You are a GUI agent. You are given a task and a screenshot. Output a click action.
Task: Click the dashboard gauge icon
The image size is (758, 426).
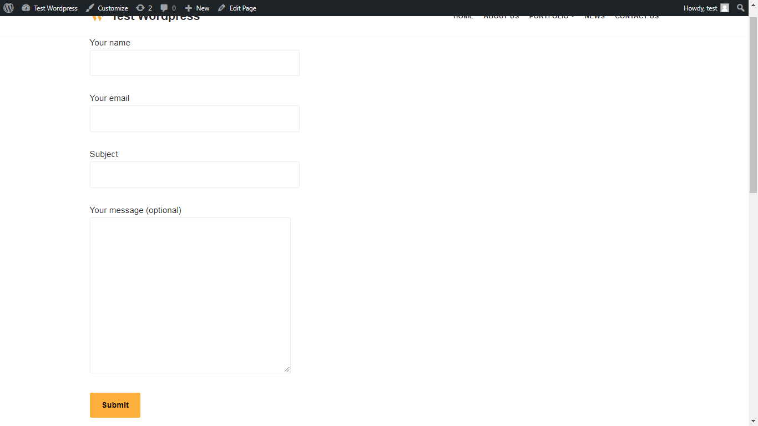[x=26, y=8]
